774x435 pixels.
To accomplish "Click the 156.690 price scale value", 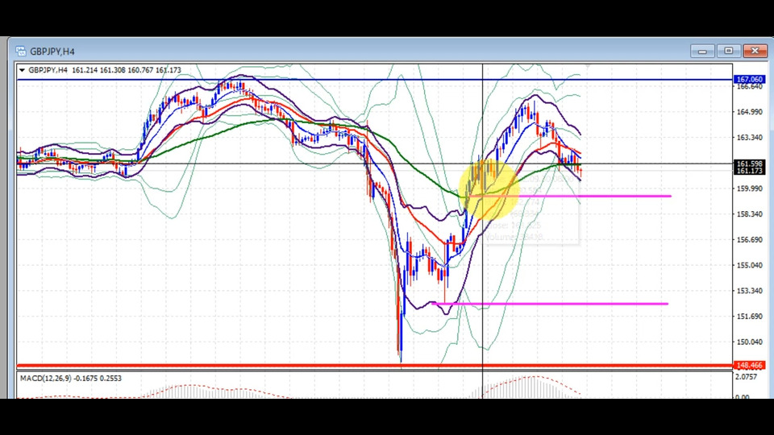I will coord(749,240).
